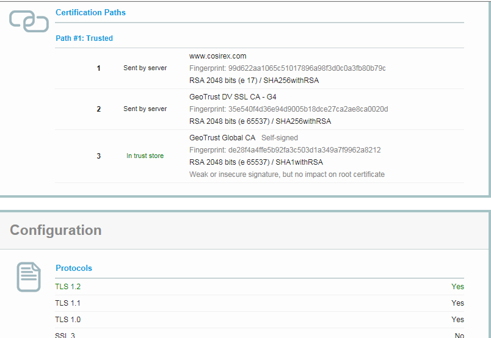Select the TLS 1.0 protocol label
Screen dimensions: 491x338
68,320
